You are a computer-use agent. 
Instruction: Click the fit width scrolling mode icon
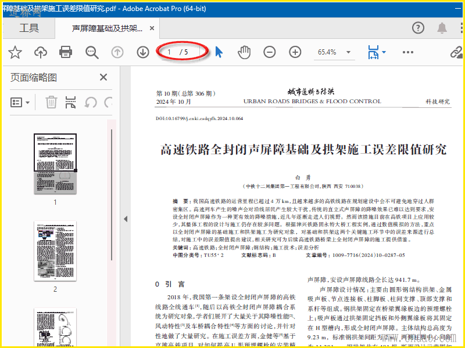pyautogui.click(x=373, y=52)
